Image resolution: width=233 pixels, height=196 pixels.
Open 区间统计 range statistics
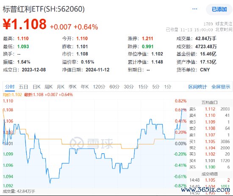tap(197, 87)
